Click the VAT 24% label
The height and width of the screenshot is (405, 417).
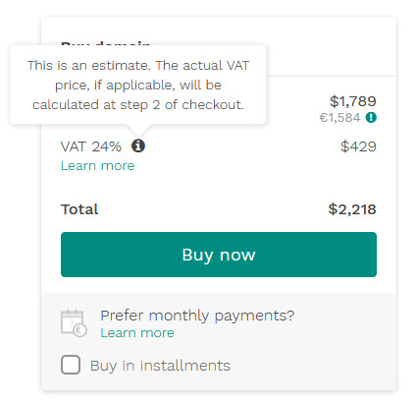pos(91,146)
